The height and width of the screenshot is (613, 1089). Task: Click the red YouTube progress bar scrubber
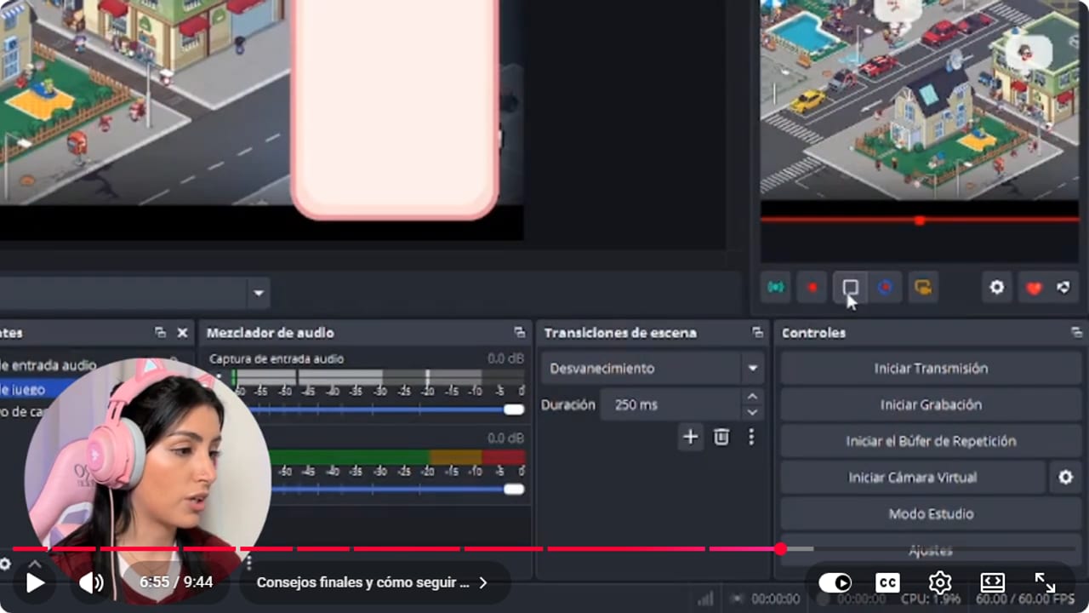[x=780, y=549]
